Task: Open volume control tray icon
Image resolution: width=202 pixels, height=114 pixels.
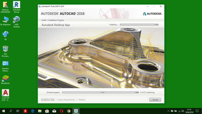Action: [182, 111]
